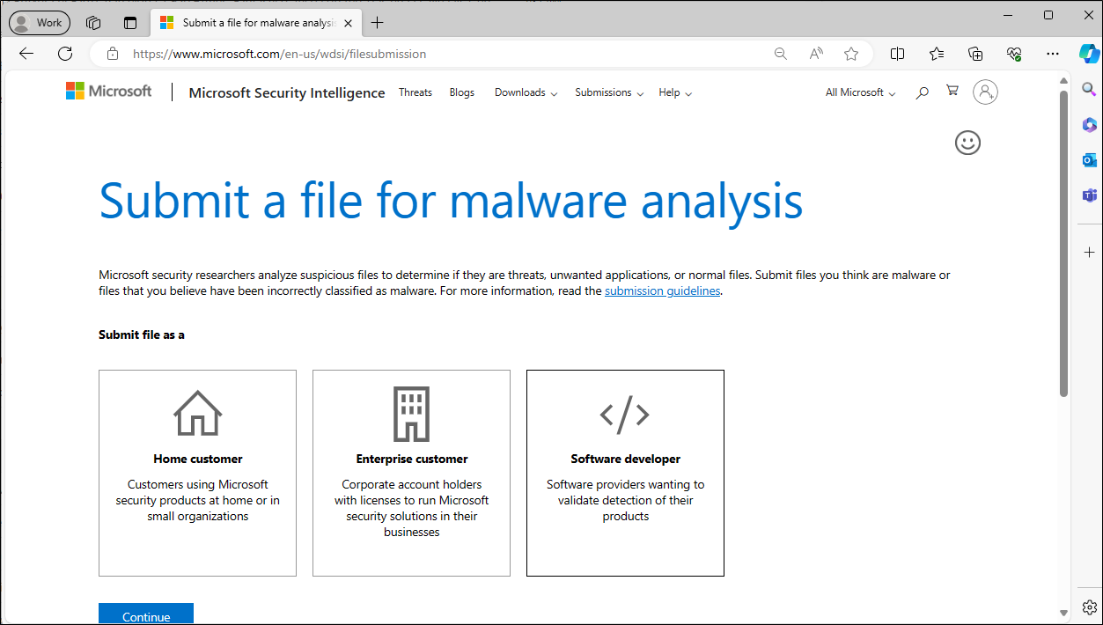
Task: Go back to previous page
Action: 26,54
